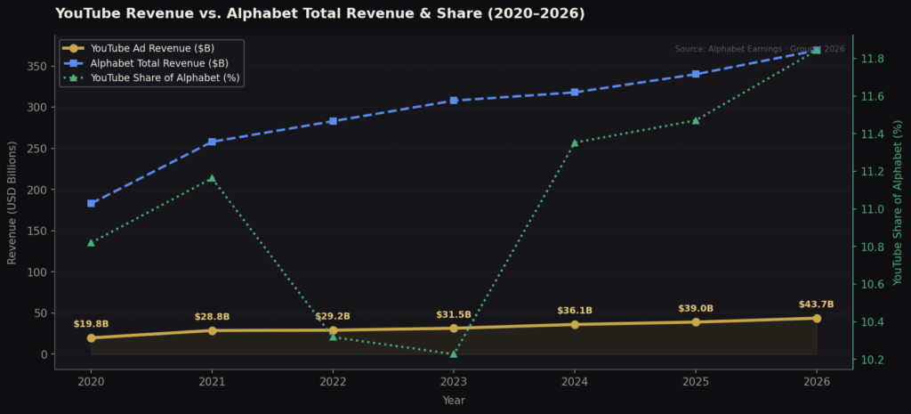
Task: Click the 2024 blue Alphabet revenue square
Action: pos(575,93)
